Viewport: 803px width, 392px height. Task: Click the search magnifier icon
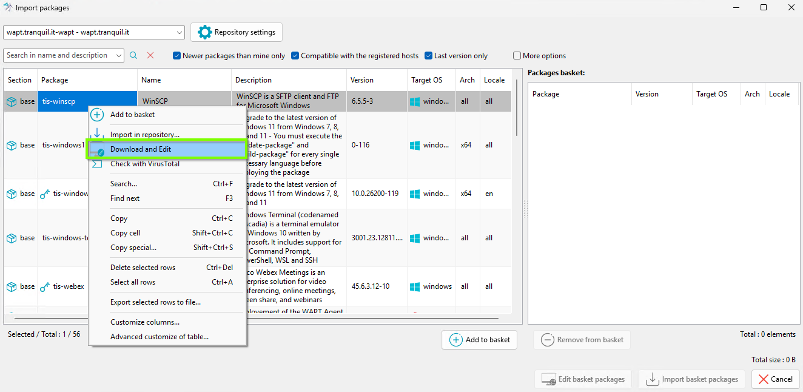coord(134,55)
